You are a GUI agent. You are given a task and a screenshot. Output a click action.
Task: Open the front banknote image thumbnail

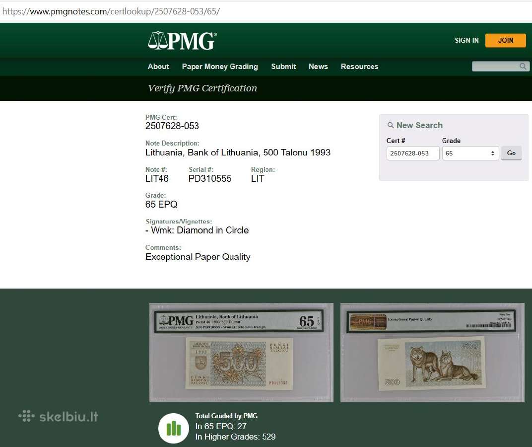point(241,353)
